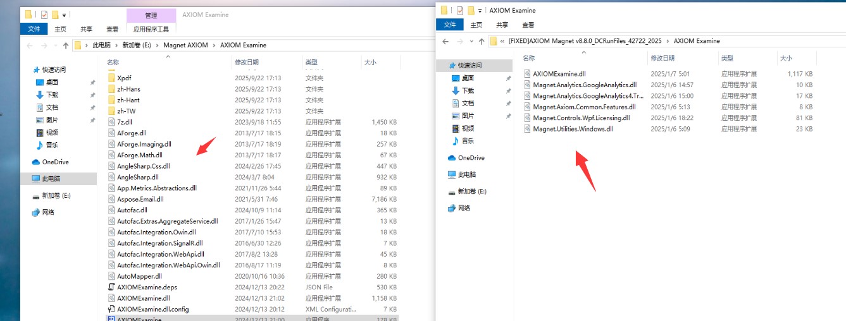
Task: Open recent locations dropdown in the right window
Action: point(470,41)
